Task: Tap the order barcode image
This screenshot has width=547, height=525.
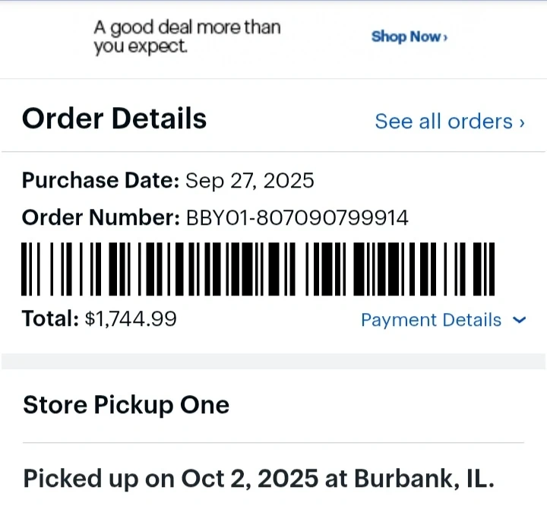Action: [x=258, y=269]
